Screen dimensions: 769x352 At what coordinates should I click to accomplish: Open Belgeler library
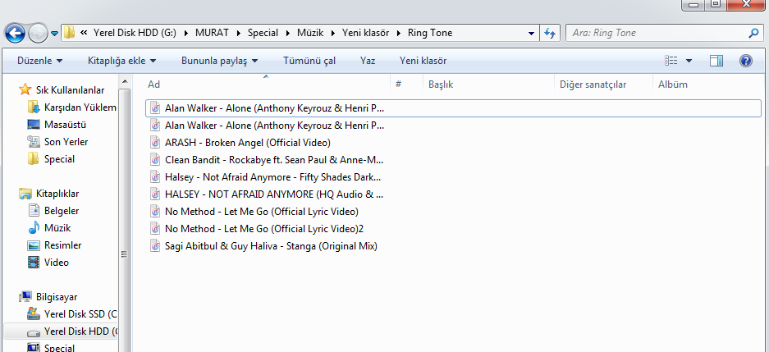coord(62,211)
